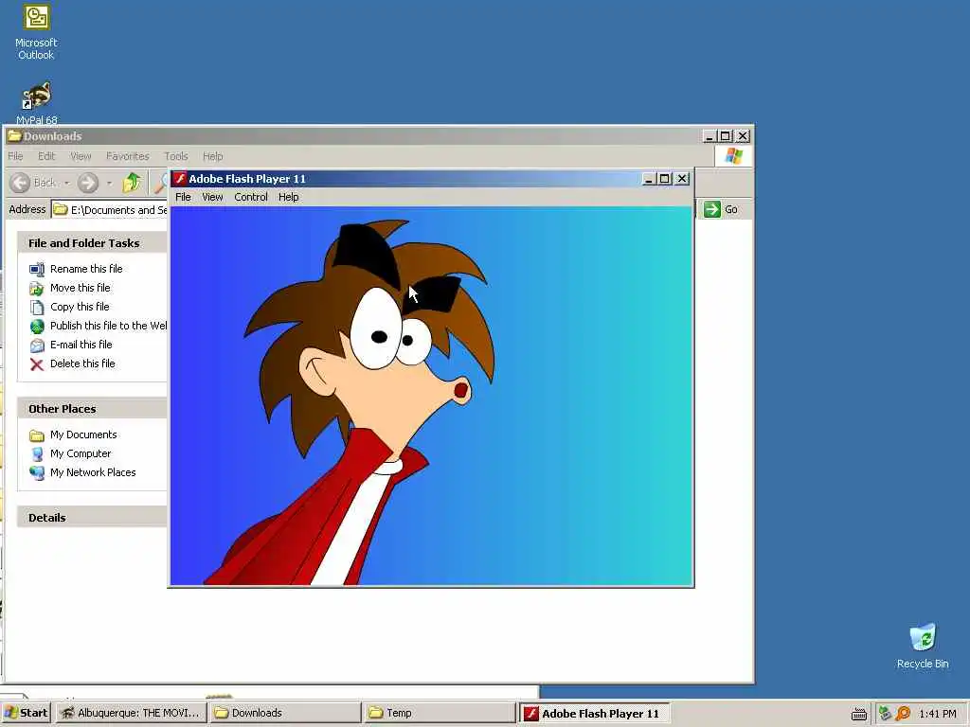Click Publish this file to the Web
The height and width of the screenshot is (727, 970).
(x=108, y=326)
